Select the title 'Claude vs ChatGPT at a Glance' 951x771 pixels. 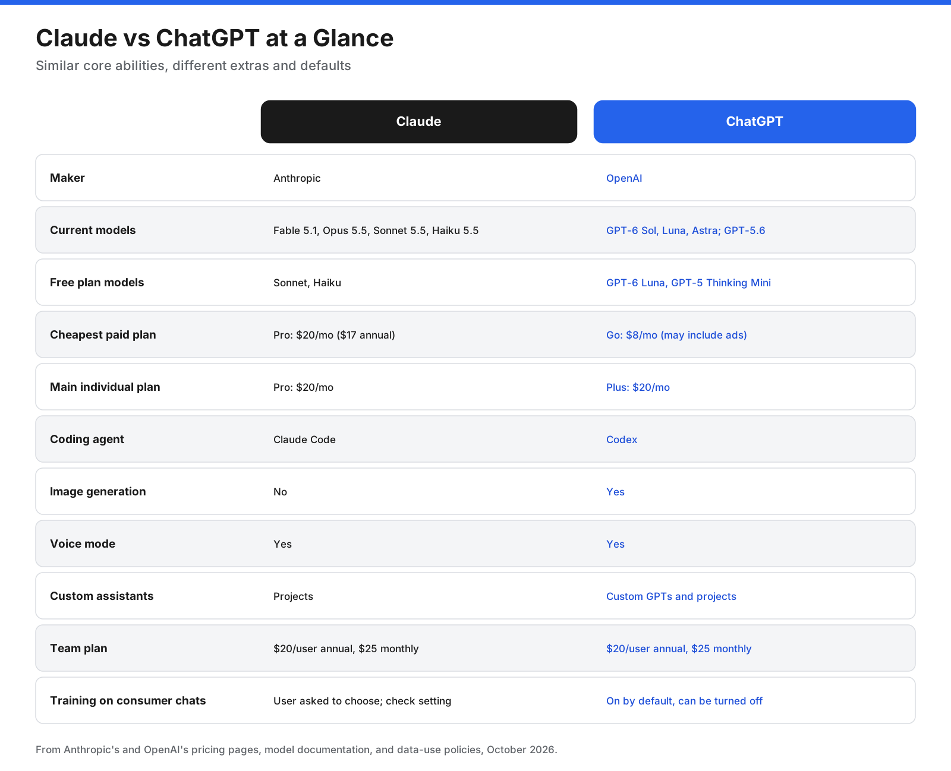pos(215,38)
